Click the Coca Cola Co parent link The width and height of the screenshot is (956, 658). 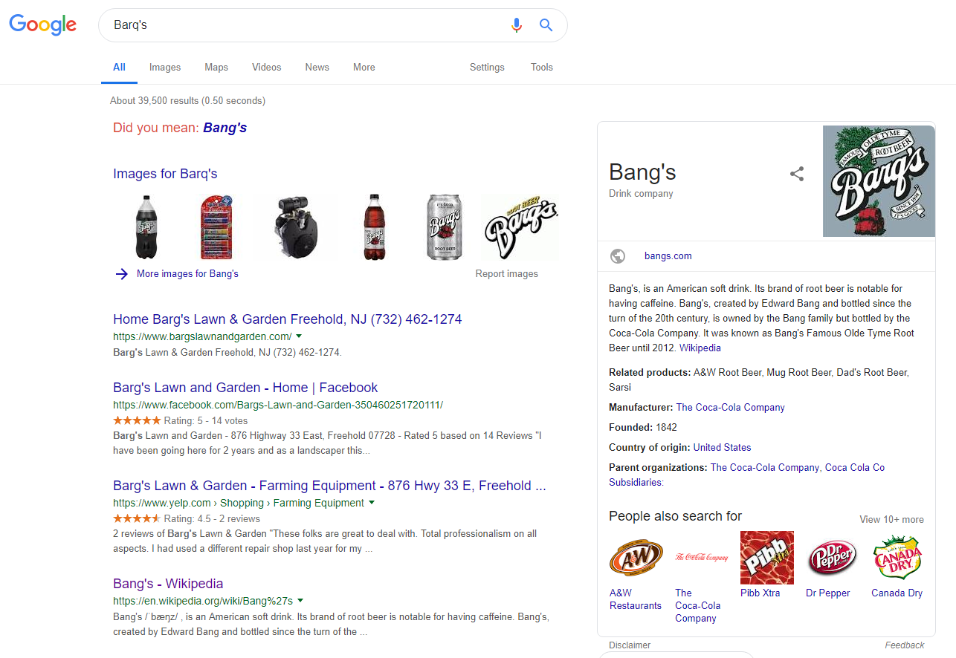pyautogui.click(x=855, y=468)
